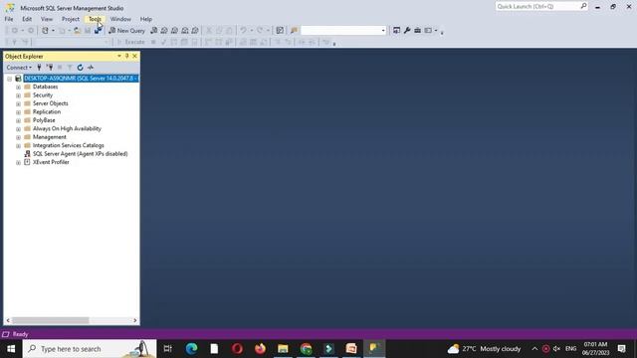Click the Registered Servers window icon
The width and height of the screenshot is (637, 358).
point(396,31)
